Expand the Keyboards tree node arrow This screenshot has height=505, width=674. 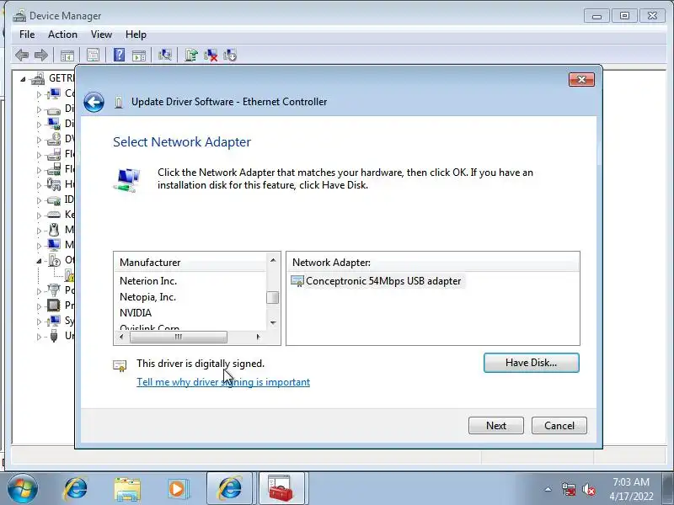point(39,215)
